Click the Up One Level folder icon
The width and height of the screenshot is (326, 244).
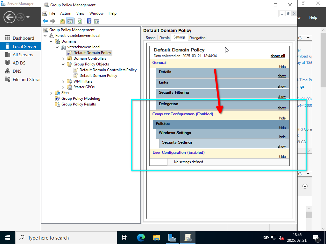(x=62, y=21)
